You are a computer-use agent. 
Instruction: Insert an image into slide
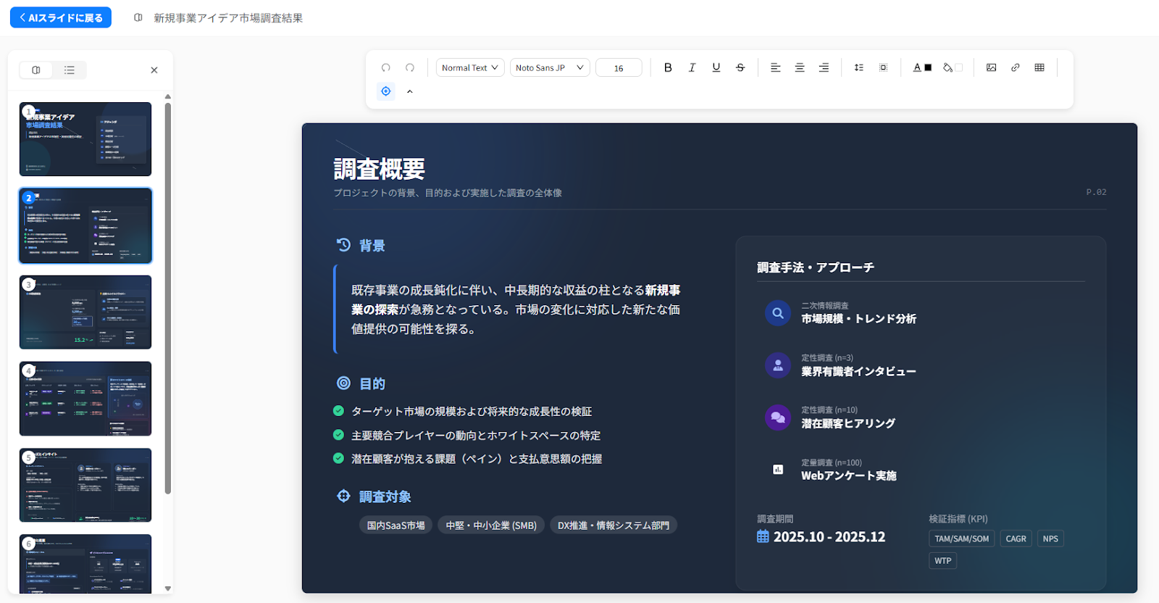click(991, 67)
